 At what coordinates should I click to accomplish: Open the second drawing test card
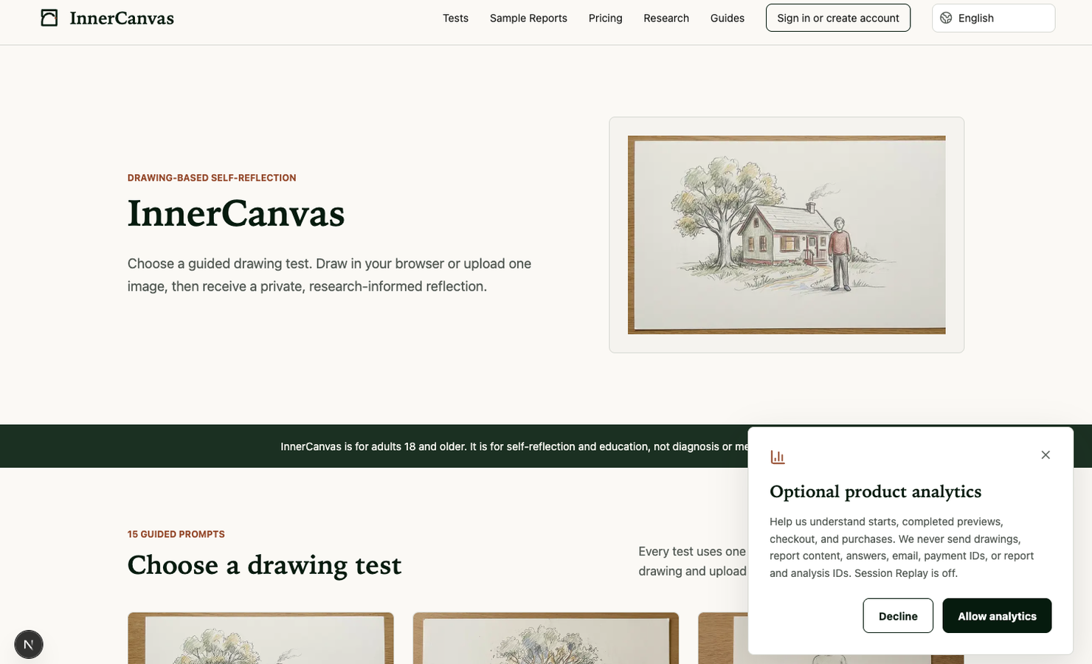pyautogui.click(x=545, y=638)
